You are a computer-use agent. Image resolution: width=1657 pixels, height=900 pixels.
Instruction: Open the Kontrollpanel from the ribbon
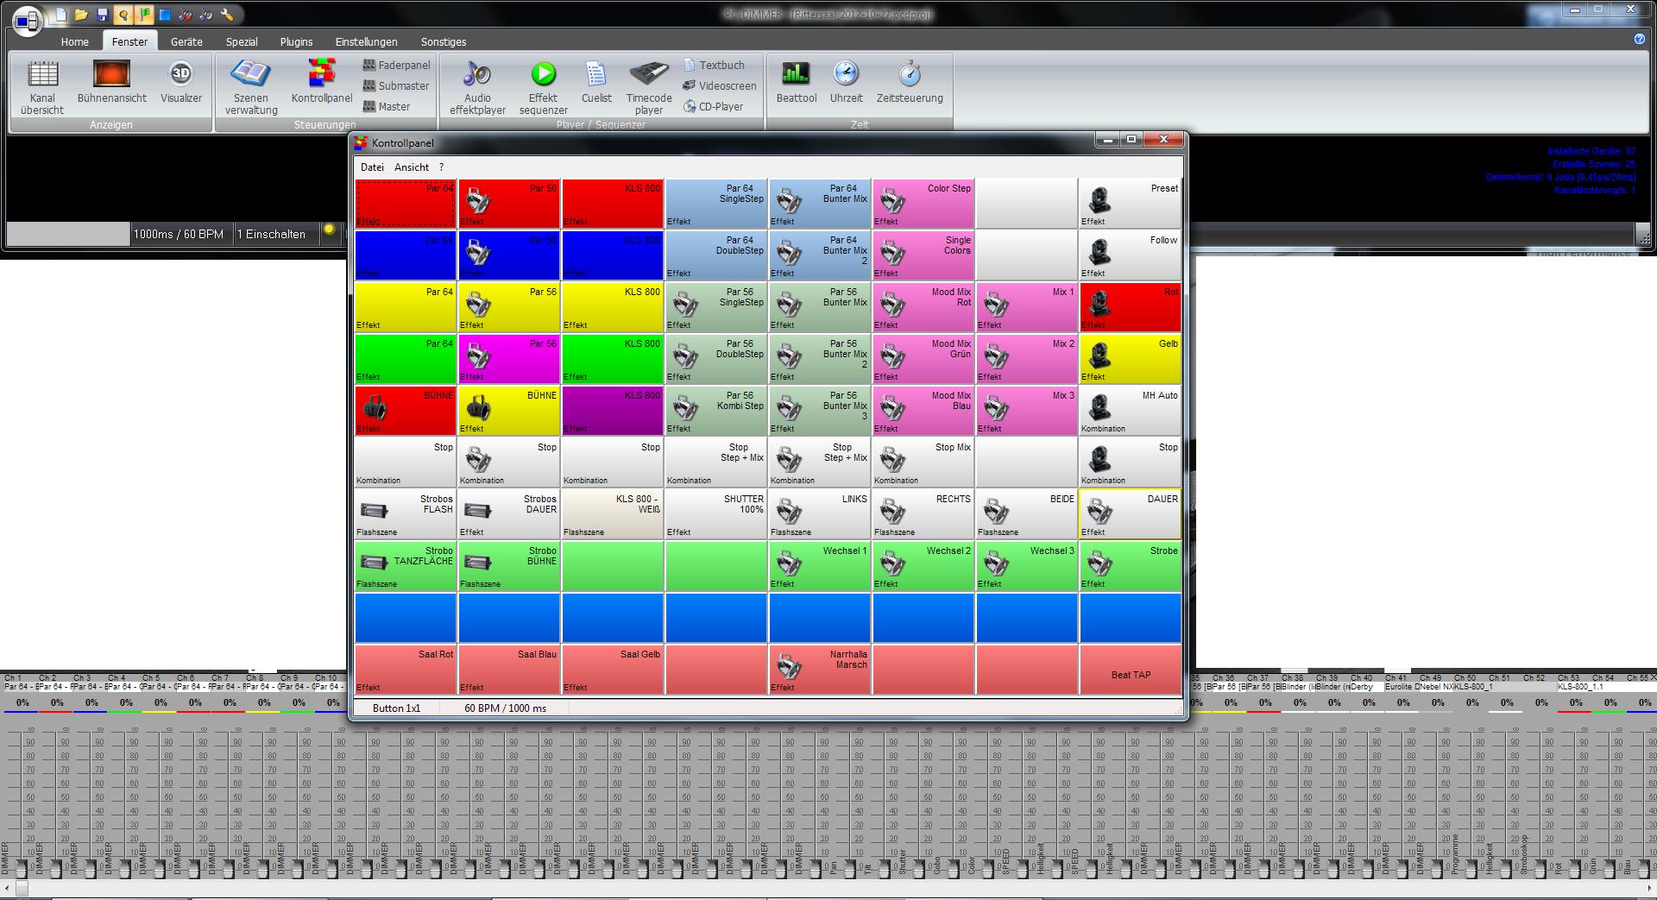point(322,82)
